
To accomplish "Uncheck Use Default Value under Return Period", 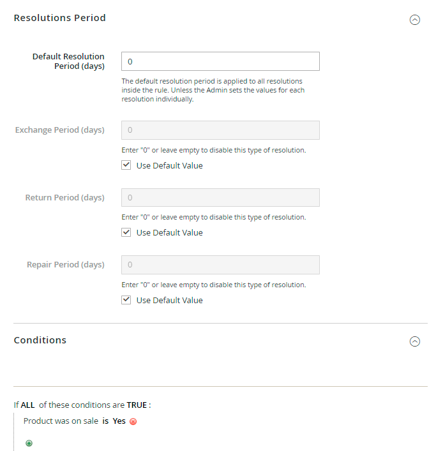I will coord(126,232).
